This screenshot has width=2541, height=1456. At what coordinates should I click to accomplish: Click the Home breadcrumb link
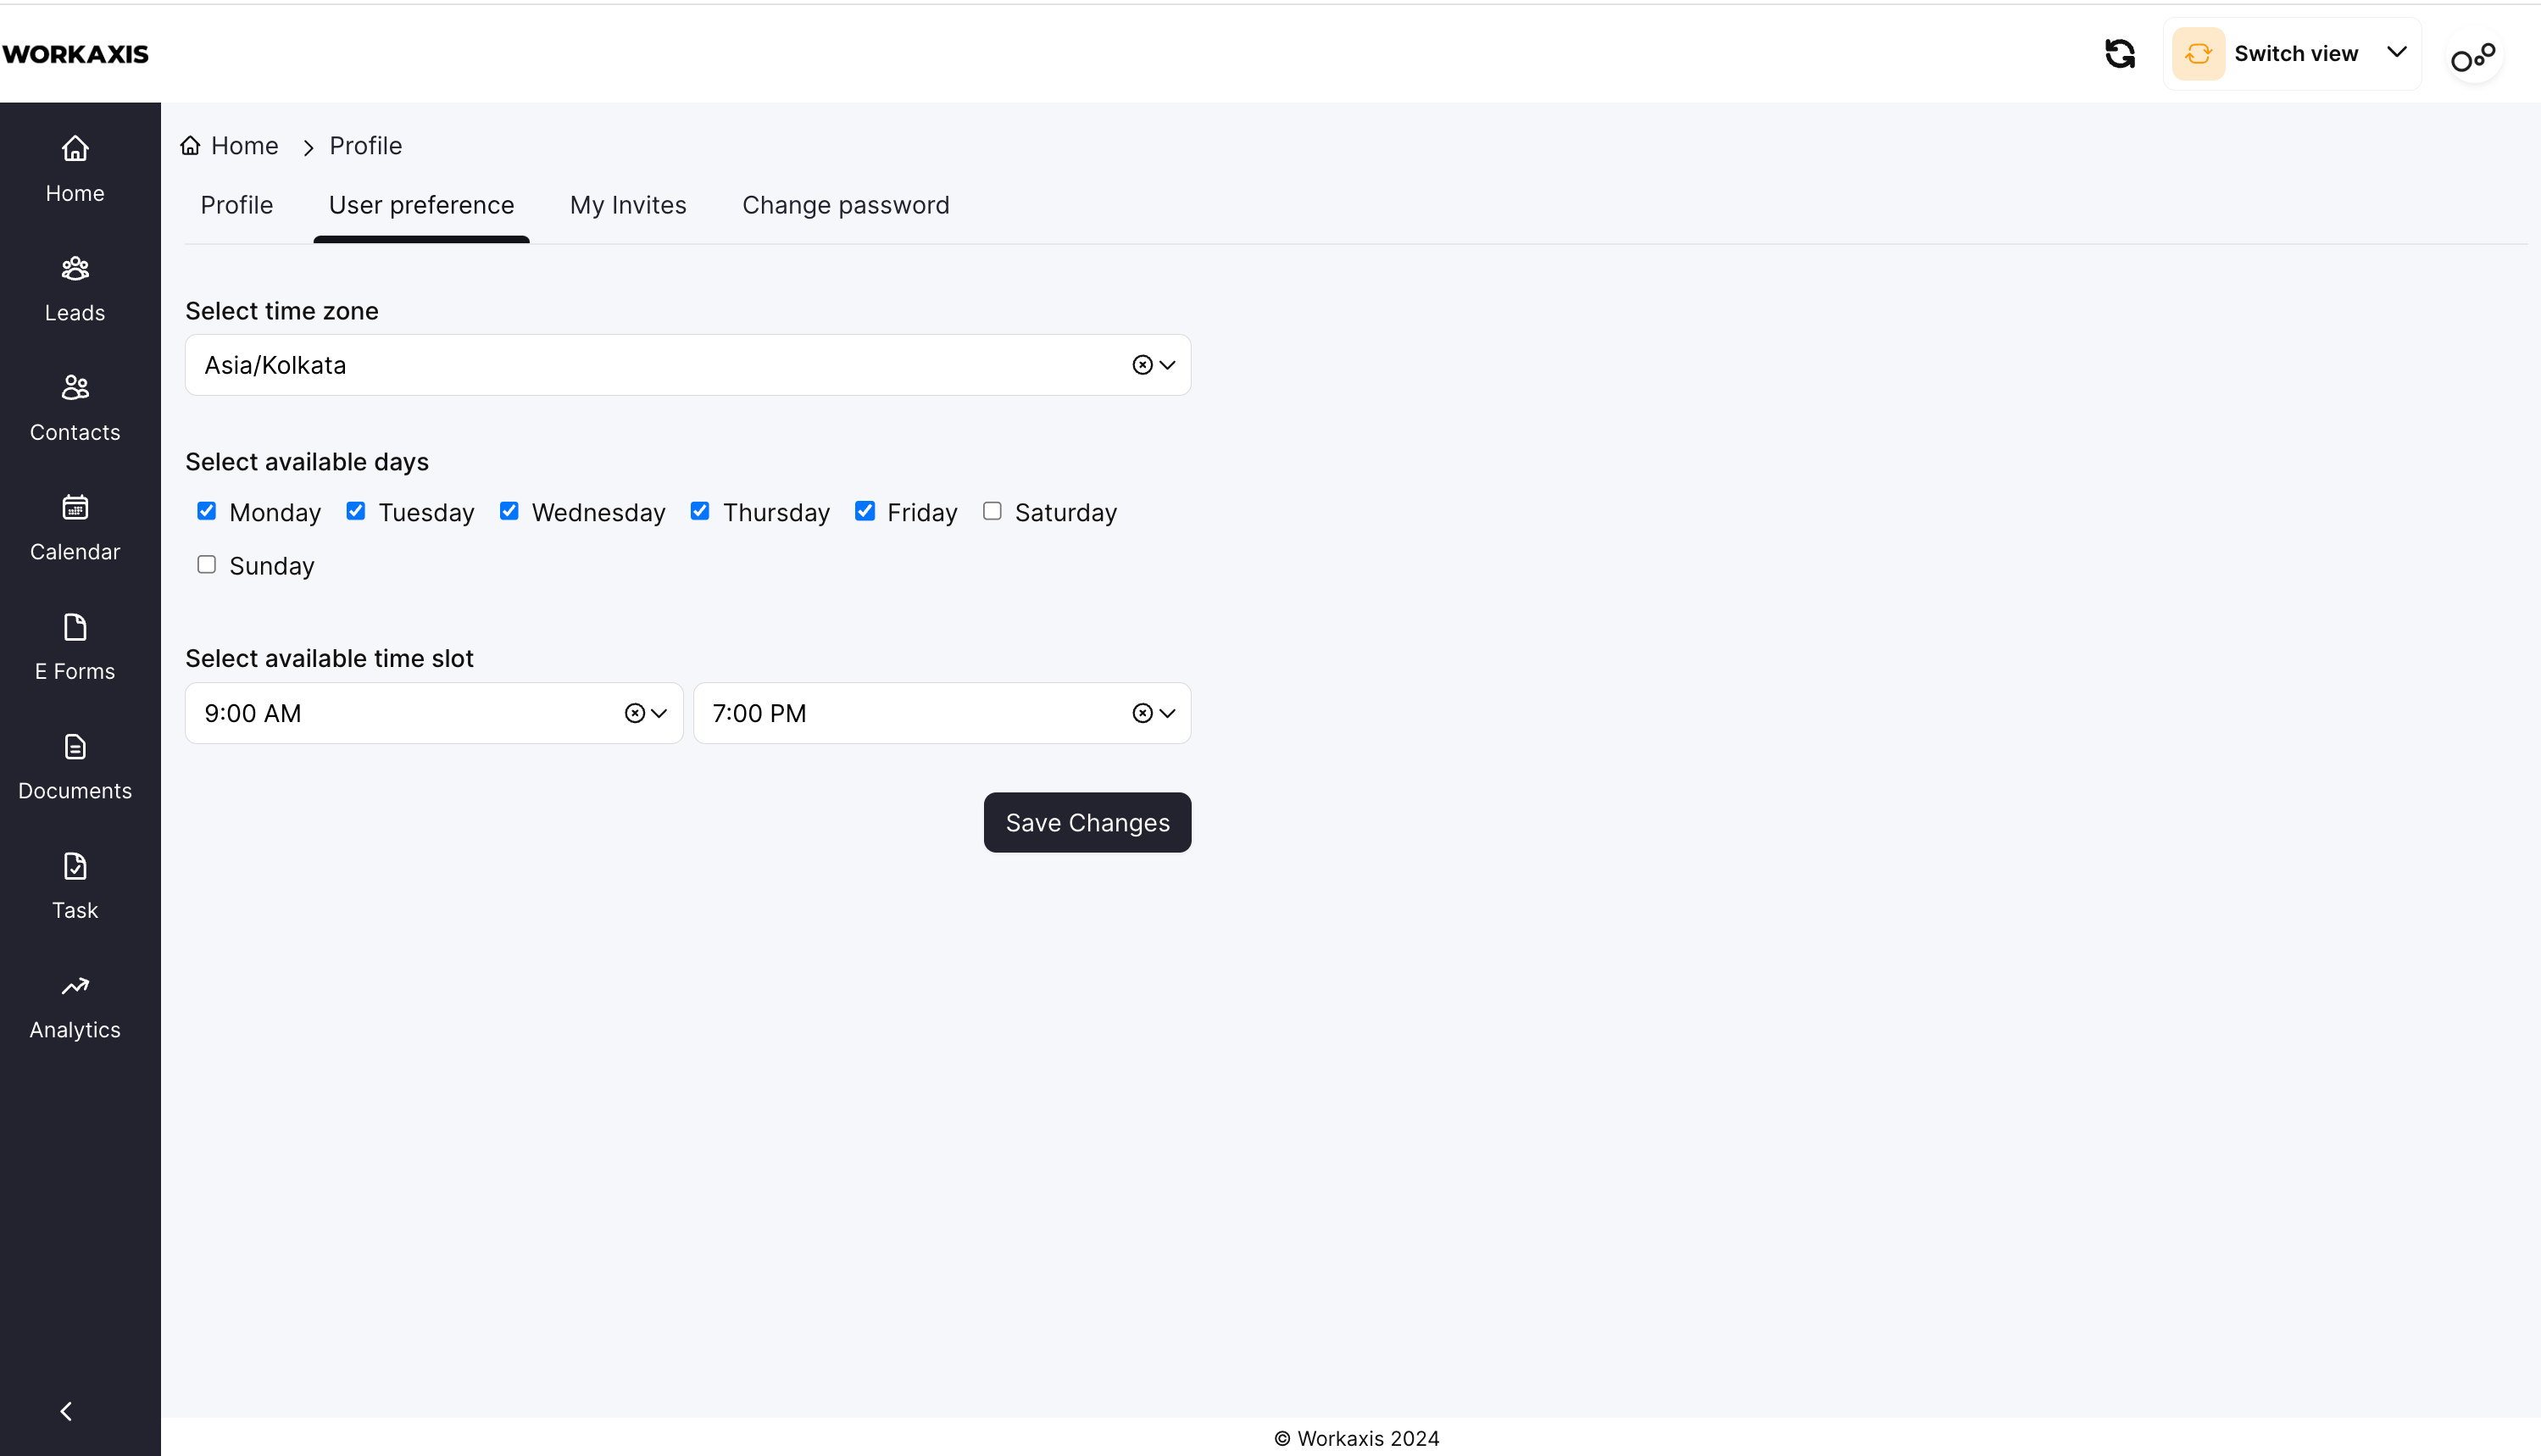click(x=243, y=146)
